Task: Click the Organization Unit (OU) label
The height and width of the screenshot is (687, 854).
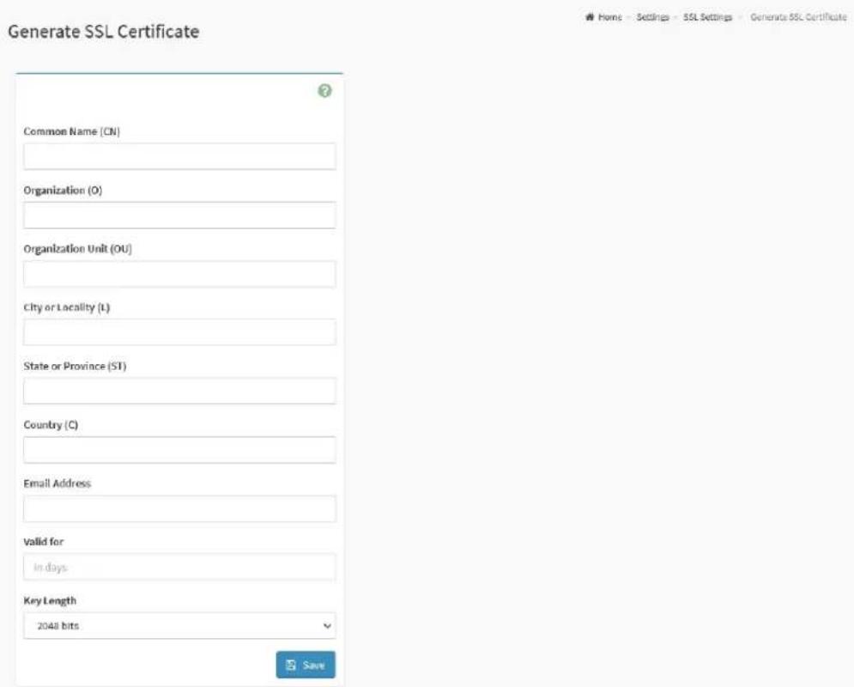Action: (77, 249)
